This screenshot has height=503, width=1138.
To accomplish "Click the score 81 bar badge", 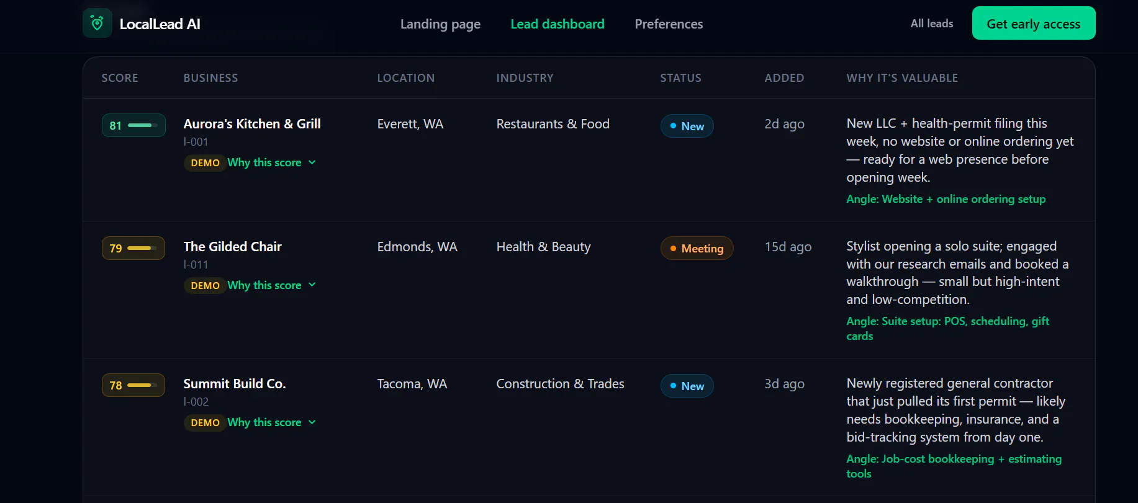I will click(x=133, y=125).
